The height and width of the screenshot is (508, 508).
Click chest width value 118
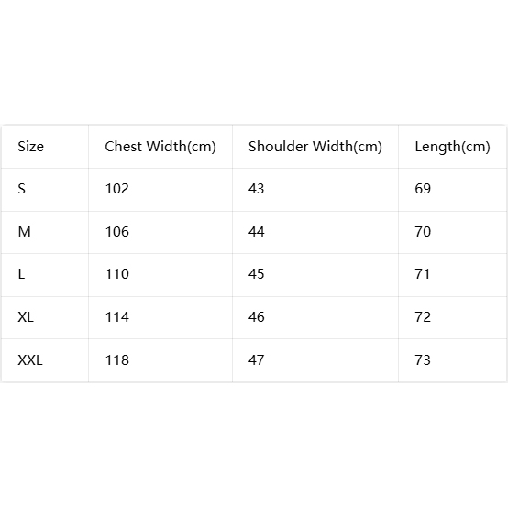coord(117,360)
